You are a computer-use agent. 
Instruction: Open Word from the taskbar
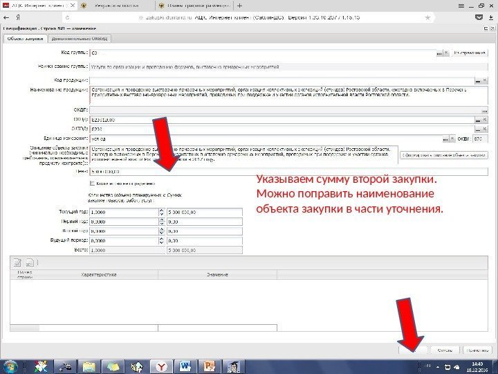coord(185,366)
